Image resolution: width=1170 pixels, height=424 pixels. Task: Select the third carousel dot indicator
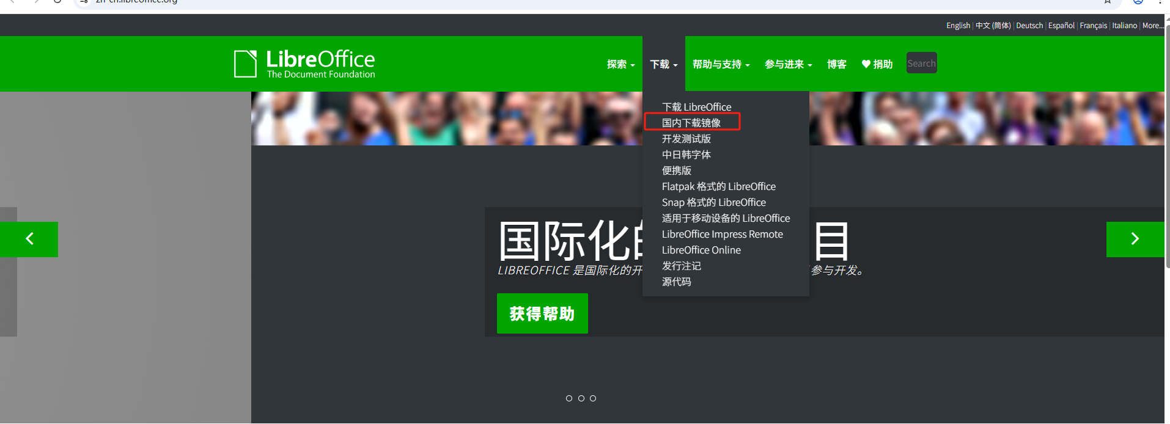point(593,398)
